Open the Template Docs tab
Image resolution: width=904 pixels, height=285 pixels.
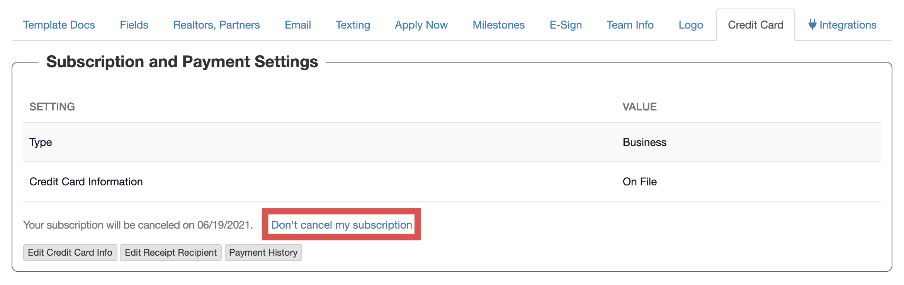(x=59, y=25)
